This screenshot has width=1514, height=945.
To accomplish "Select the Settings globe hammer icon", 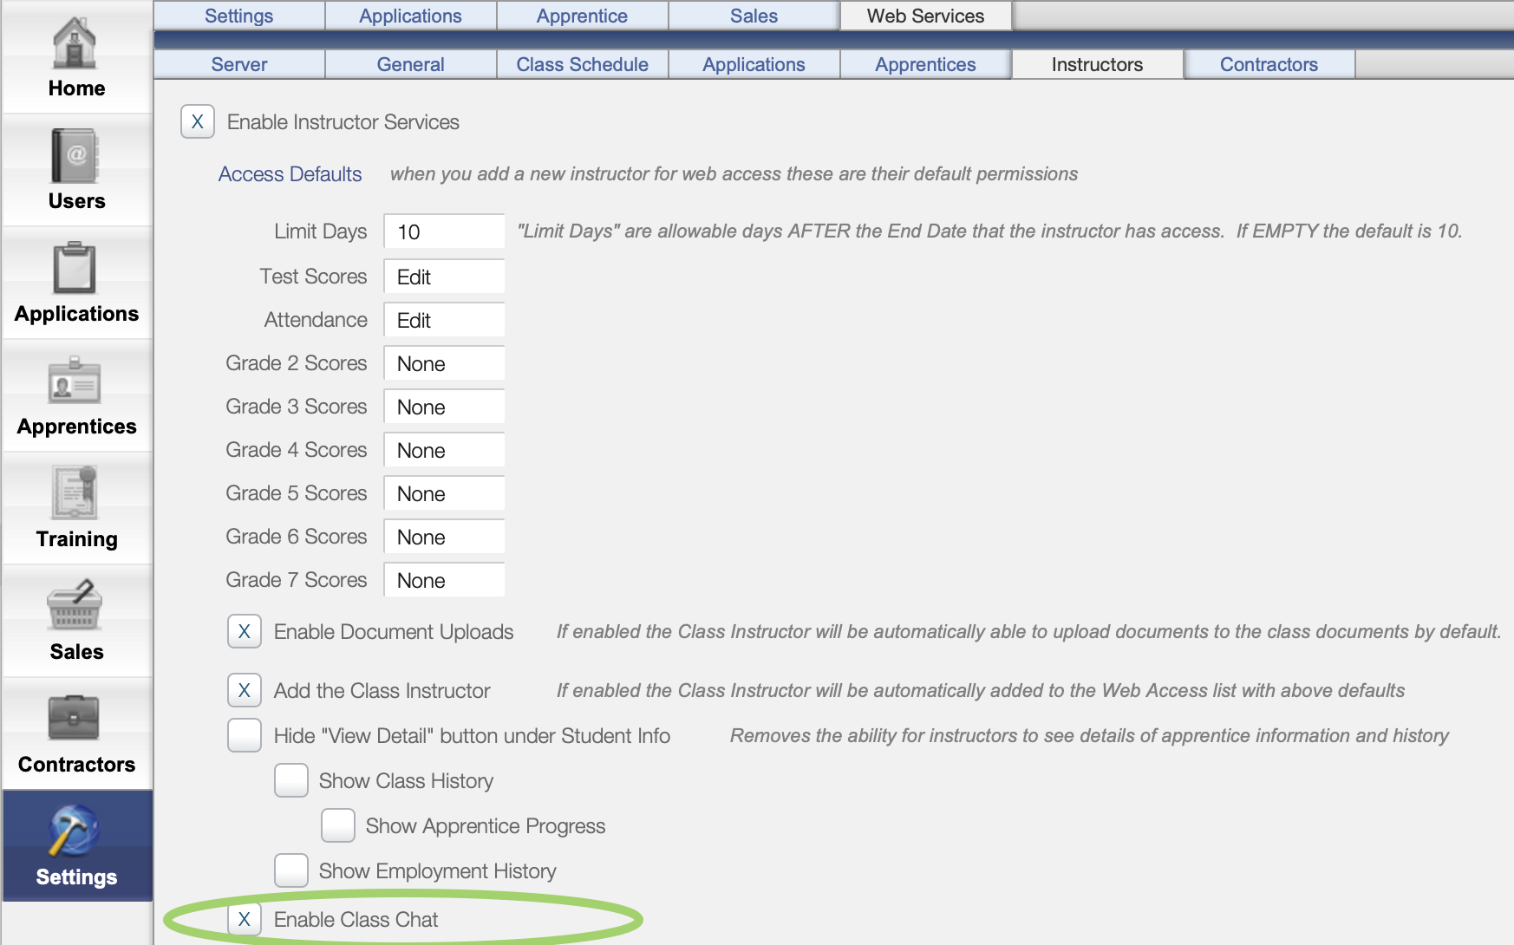I will (x=76, y=830).
